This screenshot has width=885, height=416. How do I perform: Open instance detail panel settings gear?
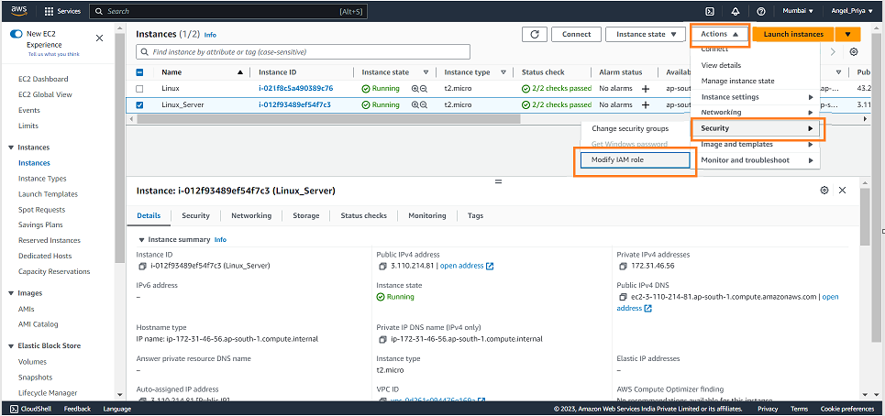click(824, 191)
